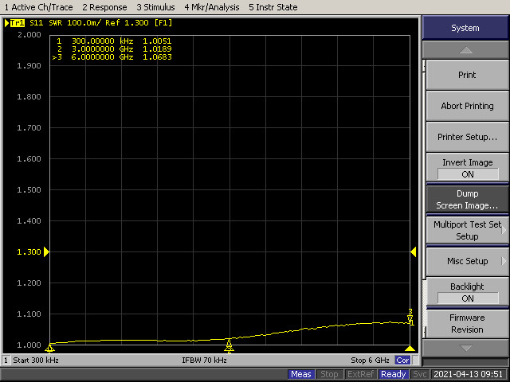Click the Meas status indicator
The height and width of the screenshot is (382, 510).
pyautogui.click(x=301, y=374)
